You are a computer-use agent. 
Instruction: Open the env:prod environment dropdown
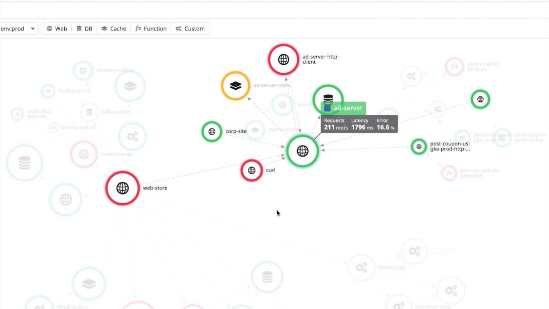click(x=18, y=29)
